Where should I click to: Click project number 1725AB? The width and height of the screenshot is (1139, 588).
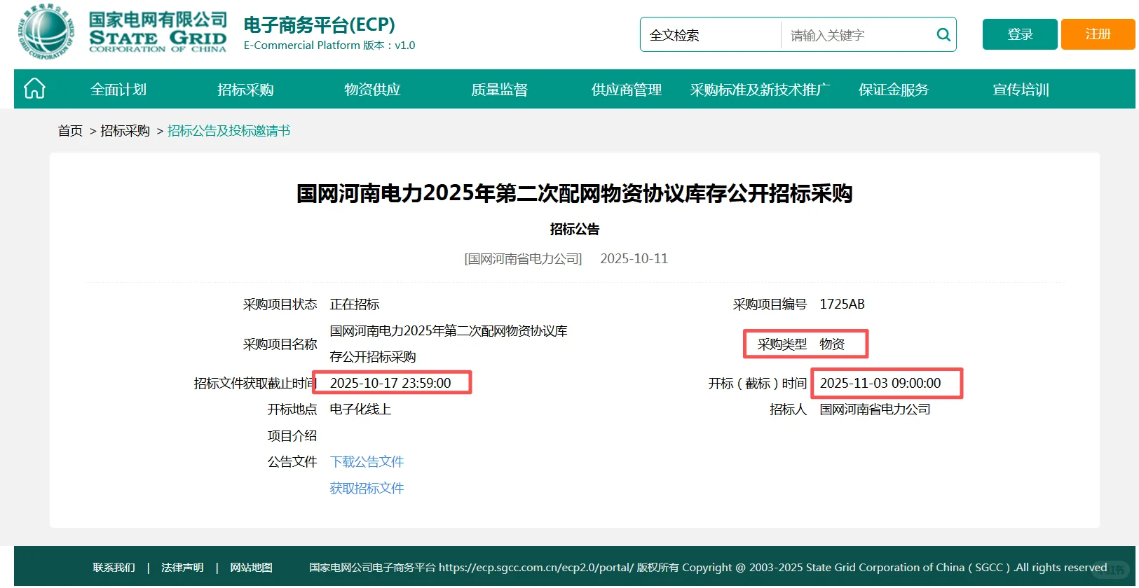click(x=842, y=304)
